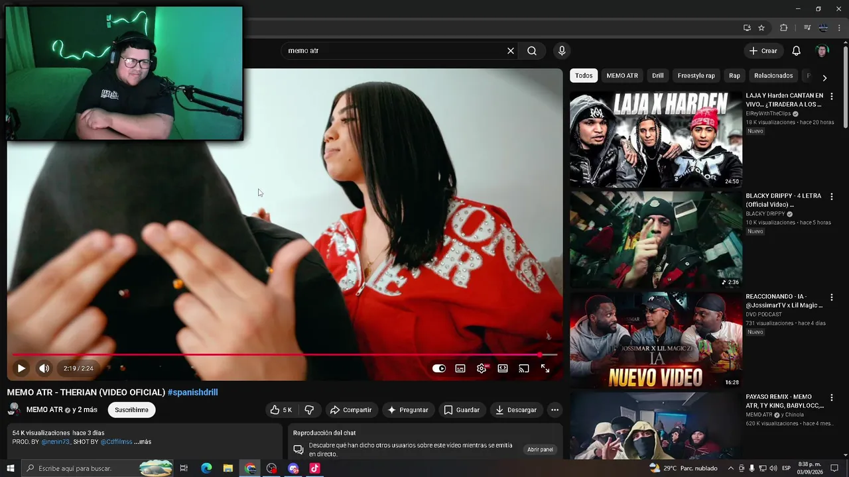The width and height of the screenshot is (849, 477).
Task: Open the pink TikTok taskbar app
Action: pyautogui.click(x=315, y=468)
